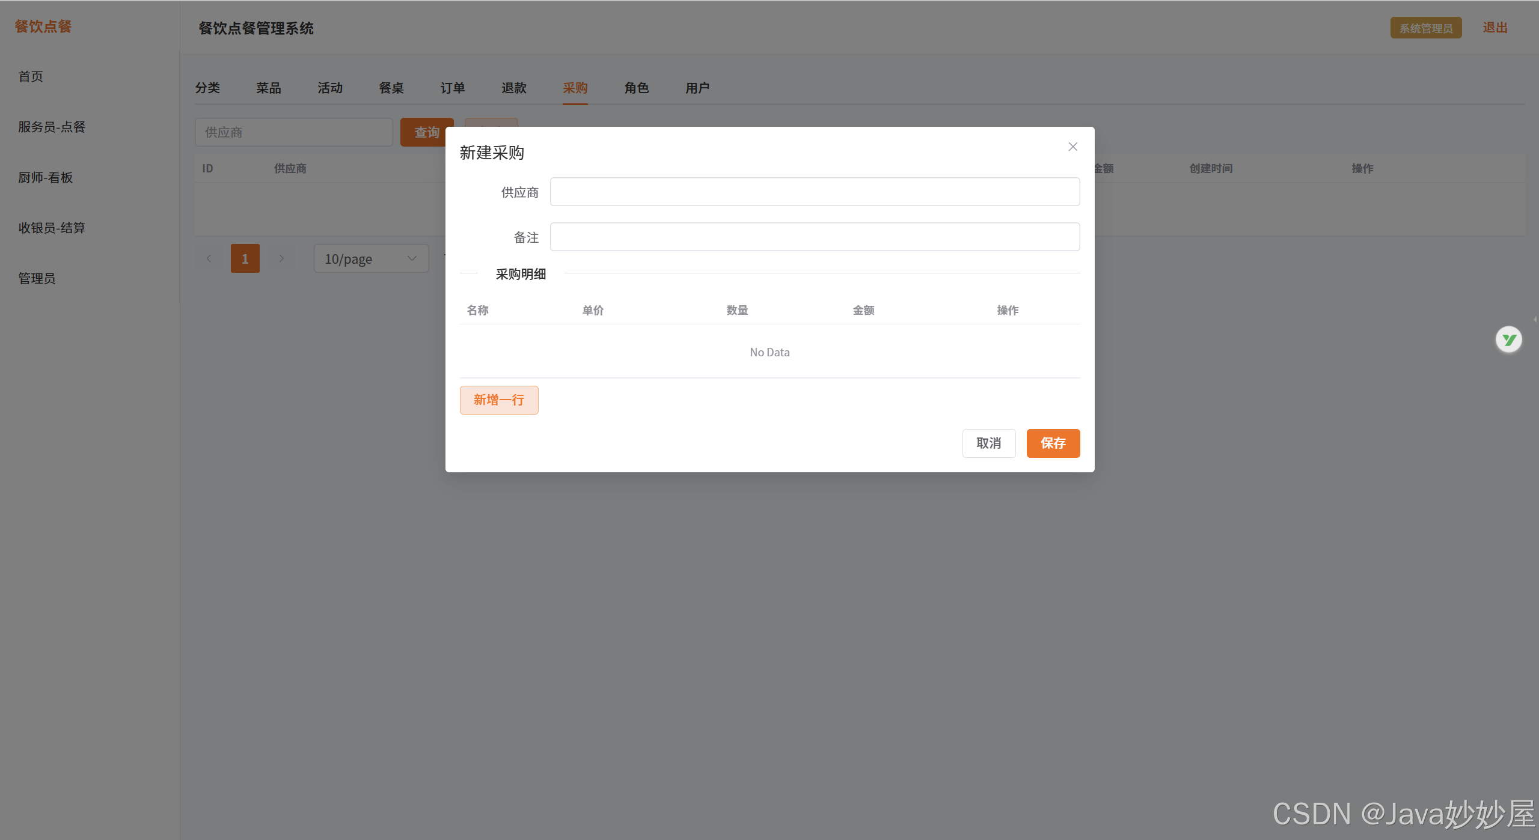Expand the 10/page size dropdown
Image resolution: width=1539 pixels, height=840 pixels.
pos(371,258)
